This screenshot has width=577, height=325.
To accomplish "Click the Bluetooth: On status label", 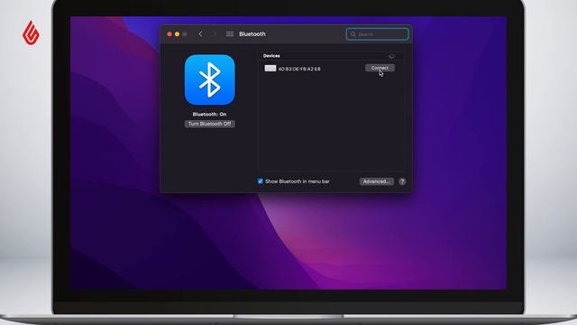I will click(209, 115).
